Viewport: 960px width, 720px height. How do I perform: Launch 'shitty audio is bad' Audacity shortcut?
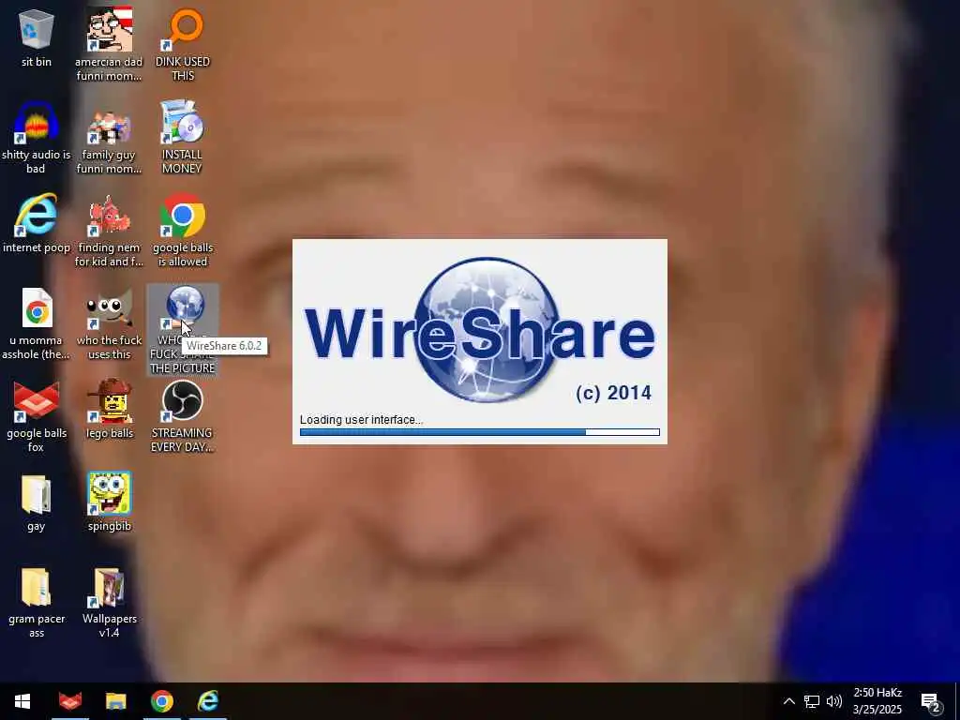pyautogui.click(x=37, y=137)
